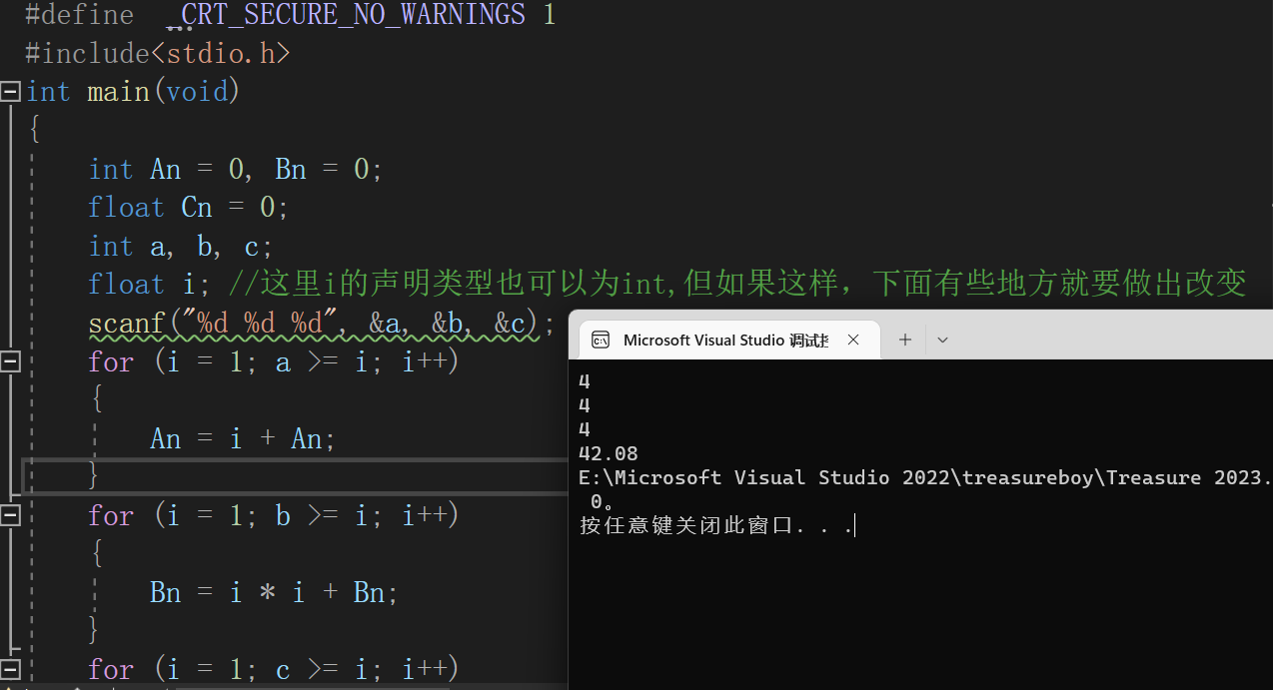Collapse the first for loop fold marker

coord(10,360)
